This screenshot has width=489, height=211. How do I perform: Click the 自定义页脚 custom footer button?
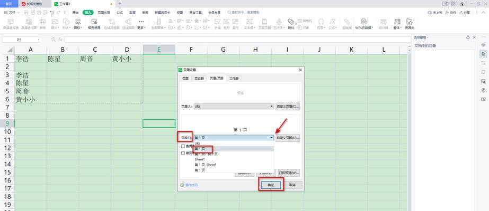click(288, 138)
